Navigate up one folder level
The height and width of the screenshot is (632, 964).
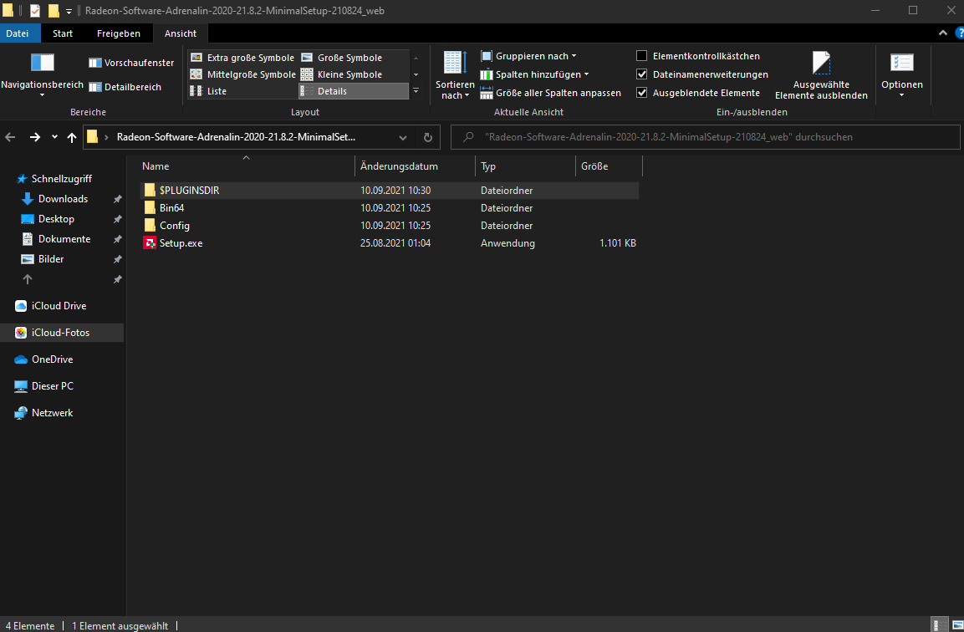pyautogui.click(x=72, y=137)
